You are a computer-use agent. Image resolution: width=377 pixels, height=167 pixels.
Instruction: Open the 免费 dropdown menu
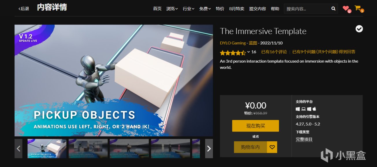pos(205,9)
